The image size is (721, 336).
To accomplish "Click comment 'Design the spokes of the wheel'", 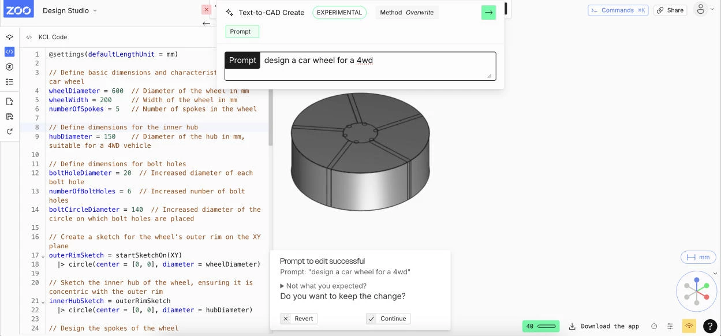I will click(x=114, y=328).
